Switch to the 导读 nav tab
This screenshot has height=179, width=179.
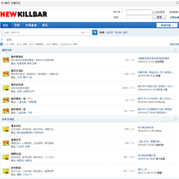click(17, 25)
